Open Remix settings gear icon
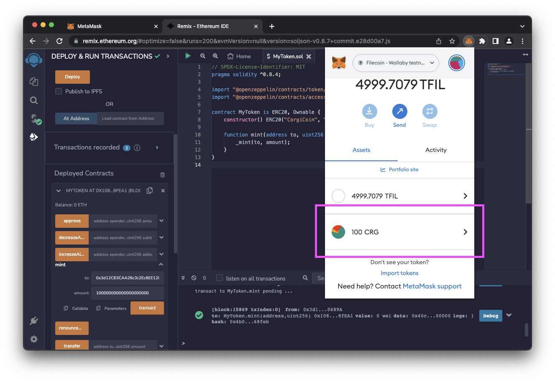This screenshot has width=555, height=381. tap(34, 339)
